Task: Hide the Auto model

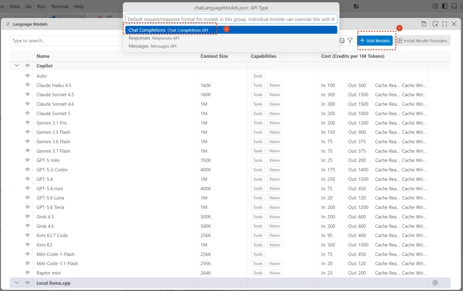Action: click(27, 76)
